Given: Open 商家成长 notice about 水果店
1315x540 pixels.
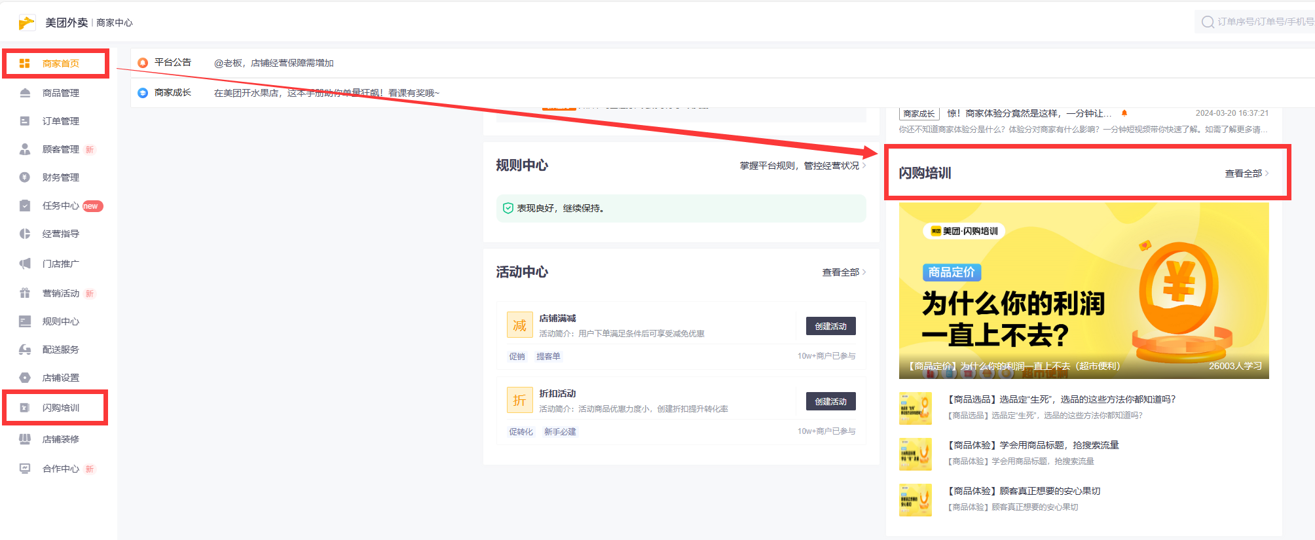Looking at the screenshot, I should 327,93.
